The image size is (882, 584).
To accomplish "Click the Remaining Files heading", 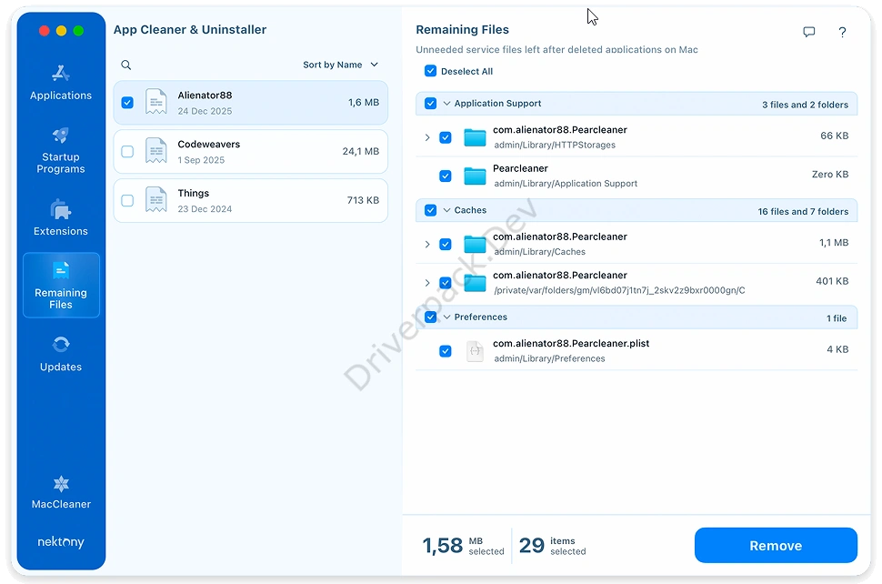I will click(463, 30).
